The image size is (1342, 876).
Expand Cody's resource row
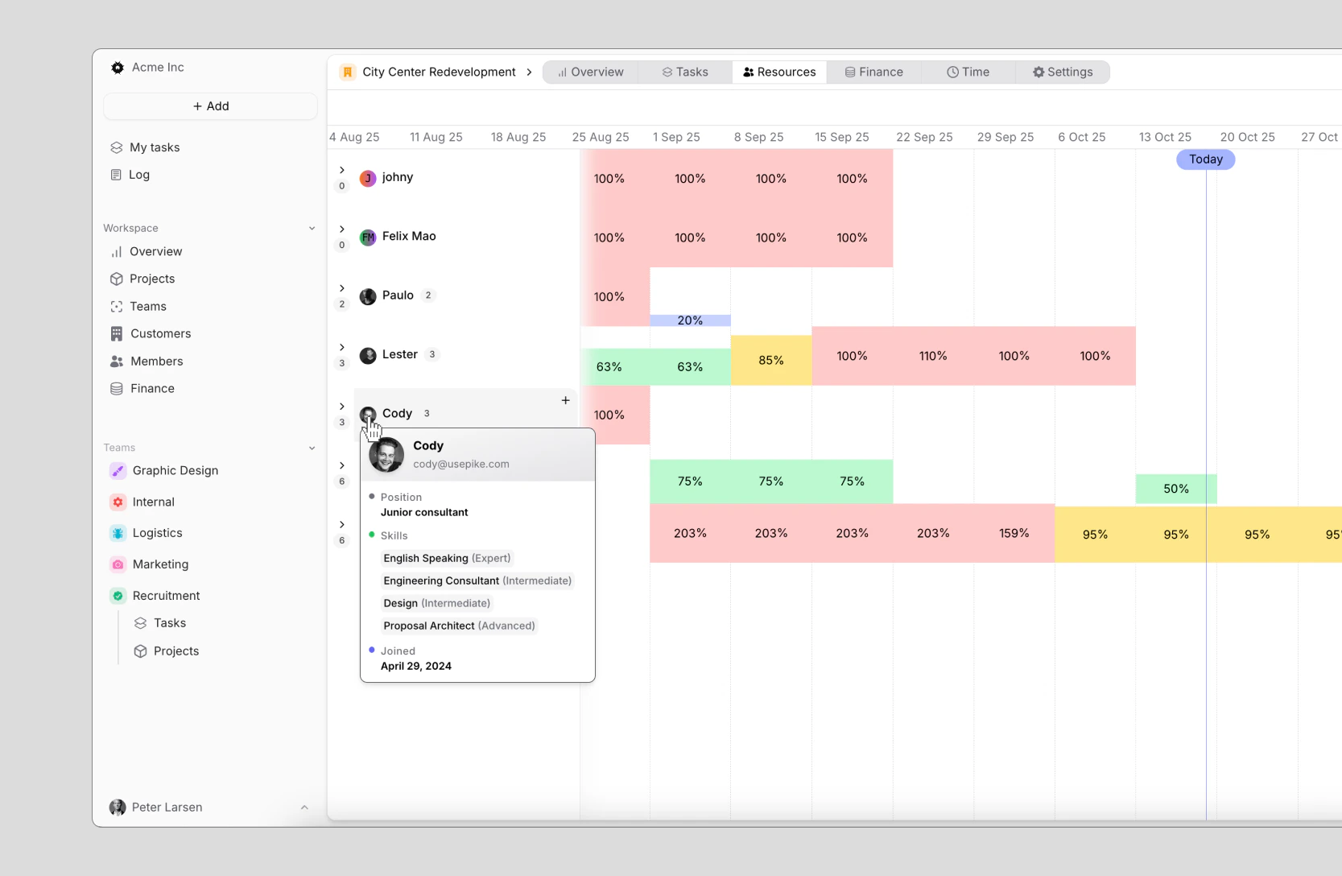click(342, 406)
